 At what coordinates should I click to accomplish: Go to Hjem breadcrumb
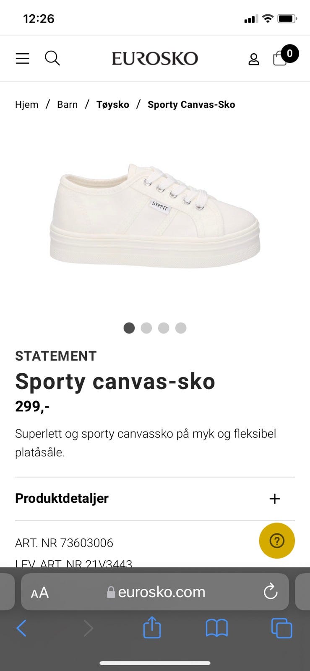26,104
